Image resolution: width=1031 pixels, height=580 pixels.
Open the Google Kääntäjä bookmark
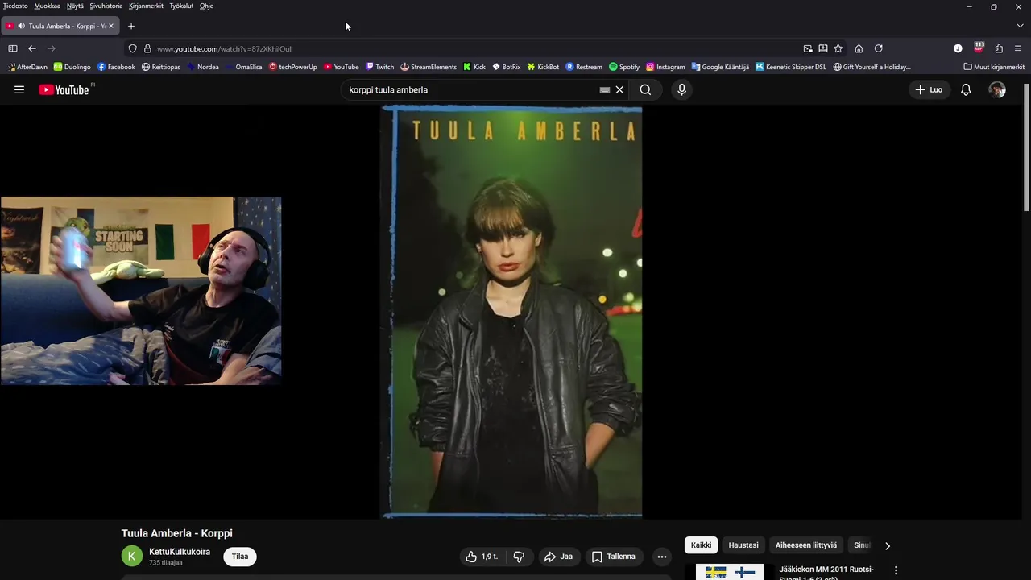(720, 67)
